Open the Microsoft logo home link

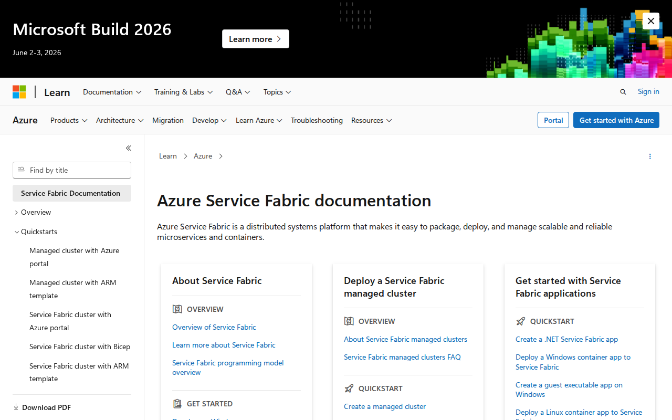(19, 92)
